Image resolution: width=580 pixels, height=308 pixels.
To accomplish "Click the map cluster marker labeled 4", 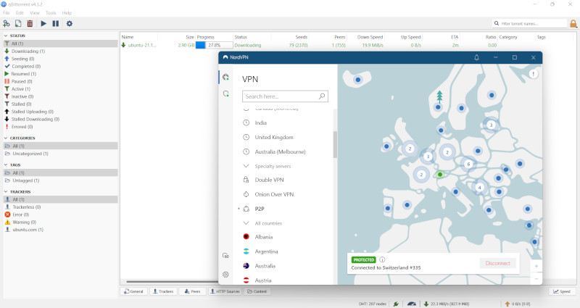I will (479, 188).
